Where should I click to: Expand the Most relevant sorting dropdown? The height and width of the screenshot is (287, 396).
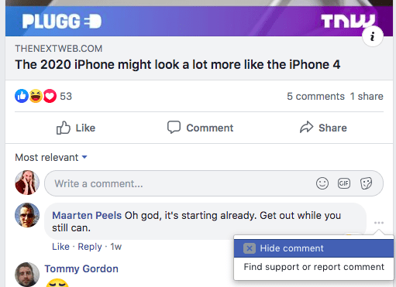click(x=51, y=157)
